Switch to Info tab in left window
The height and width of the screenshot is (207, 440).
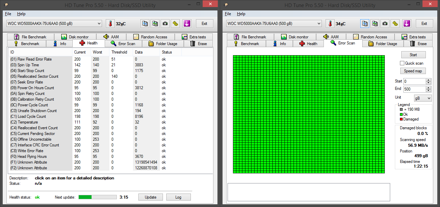pyautogui.click(x=60, y=44)
